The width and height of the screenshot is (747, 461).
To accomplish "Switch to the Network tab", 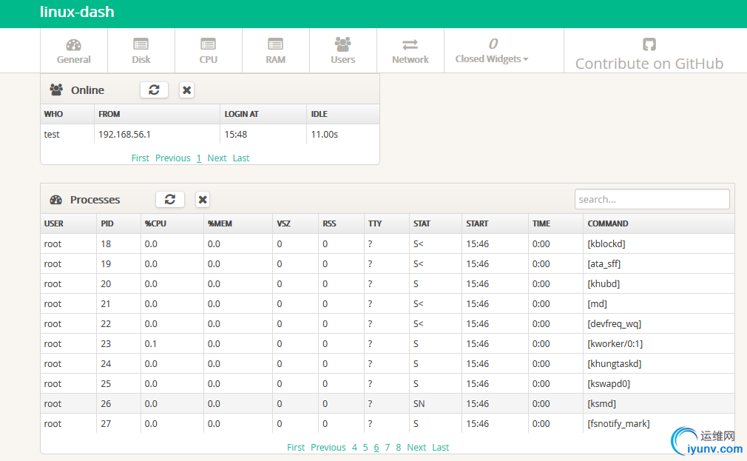I will [x=410, y=51].
